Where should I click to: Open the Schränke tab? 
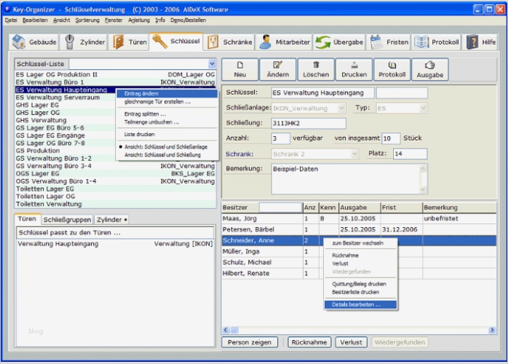pos(229,42)
